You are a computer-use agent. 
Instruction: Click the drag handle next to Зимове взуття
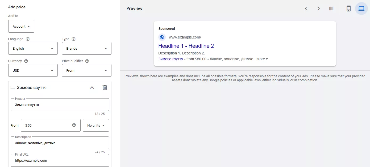coord(13,88)
